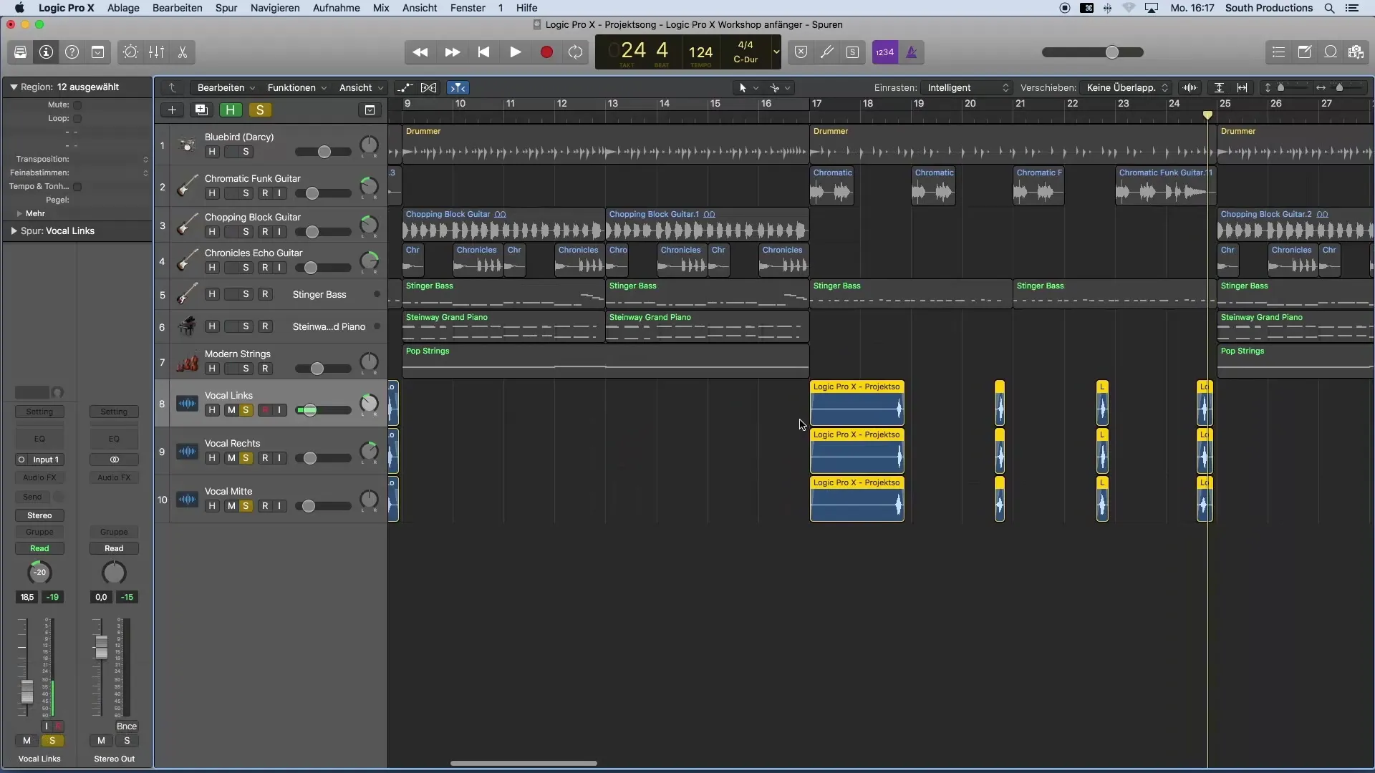This screenshot has height=773, width=1375.
Task: Adjust Bluebird (Darcy) track volume slider
Action: tap(323, 152)
